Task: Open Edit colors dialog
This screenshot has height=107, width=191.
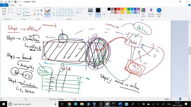Action: 143,12
